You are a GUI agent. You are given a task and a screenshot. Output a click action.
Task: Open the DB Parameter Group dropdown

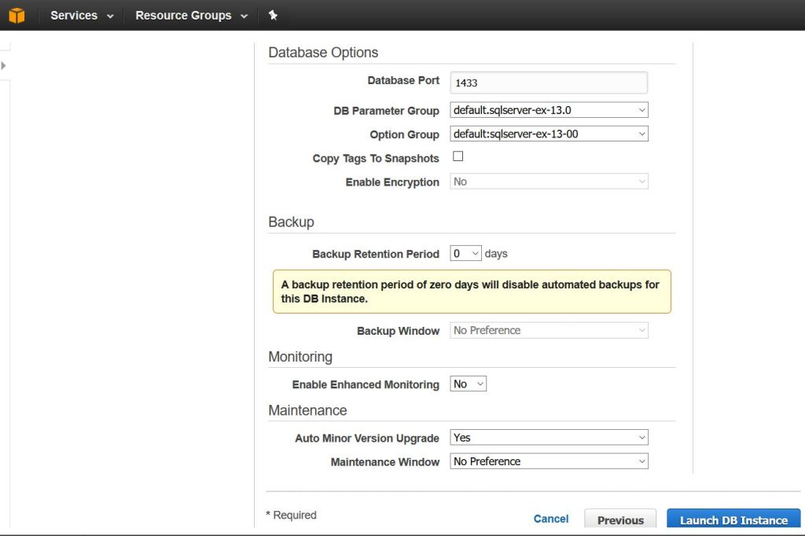tap(549, 110)
